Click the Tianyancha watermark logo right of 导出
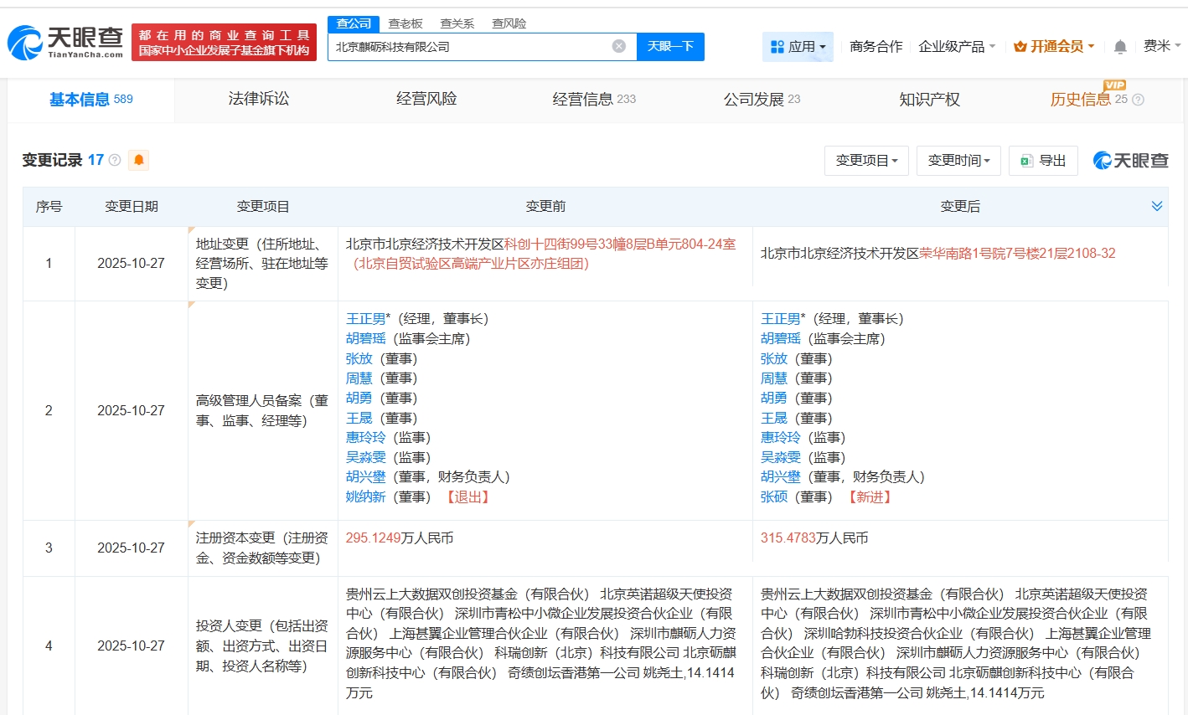The height and width of the screenshot is (715, 1188). pos(1129,160)
